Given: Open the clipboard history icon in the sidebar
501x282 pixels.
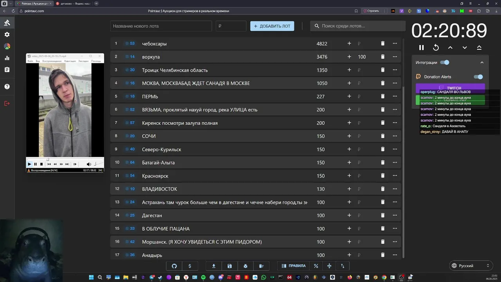Looking at the screenshot, I should click(x=7, y=70).
